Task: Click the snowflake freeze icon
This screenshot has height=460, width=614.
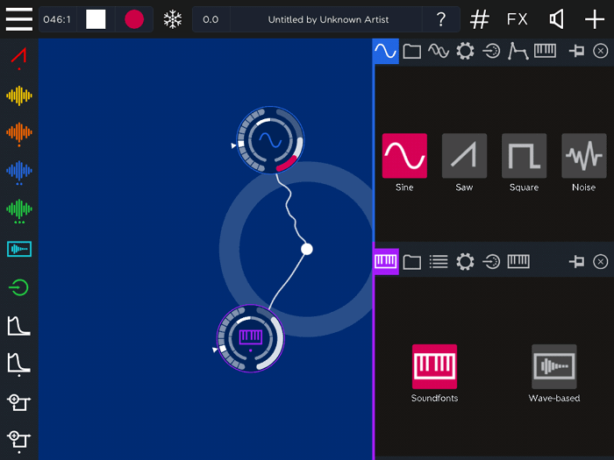Action: (173, 19)
